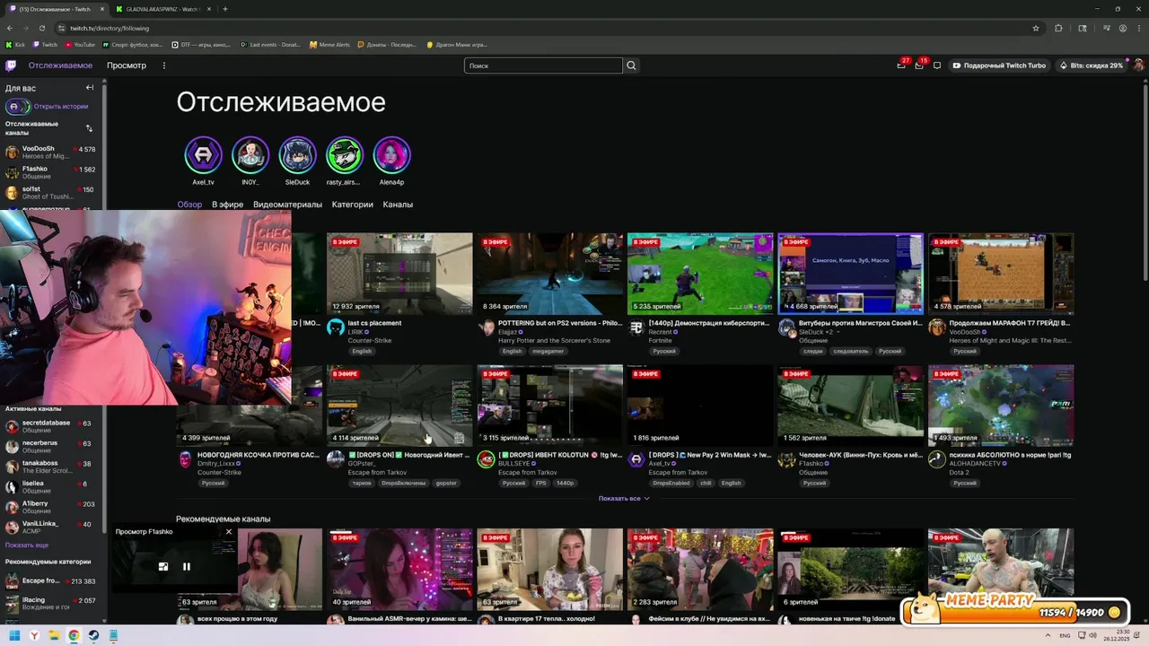Expand the F1ashko mini player
1149x646 pixels.
(x=163, y=567)
